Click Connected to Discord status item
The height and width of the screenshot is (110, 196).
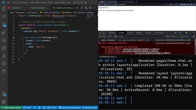point(70,108)
